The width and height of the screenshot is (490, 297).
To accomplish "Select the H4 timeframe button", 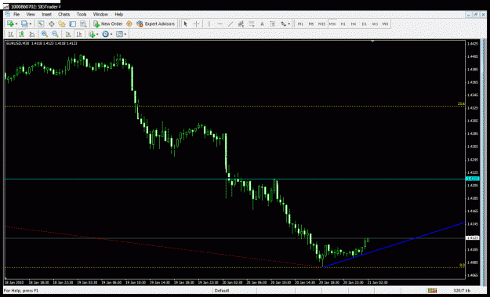I will [354, 24].
